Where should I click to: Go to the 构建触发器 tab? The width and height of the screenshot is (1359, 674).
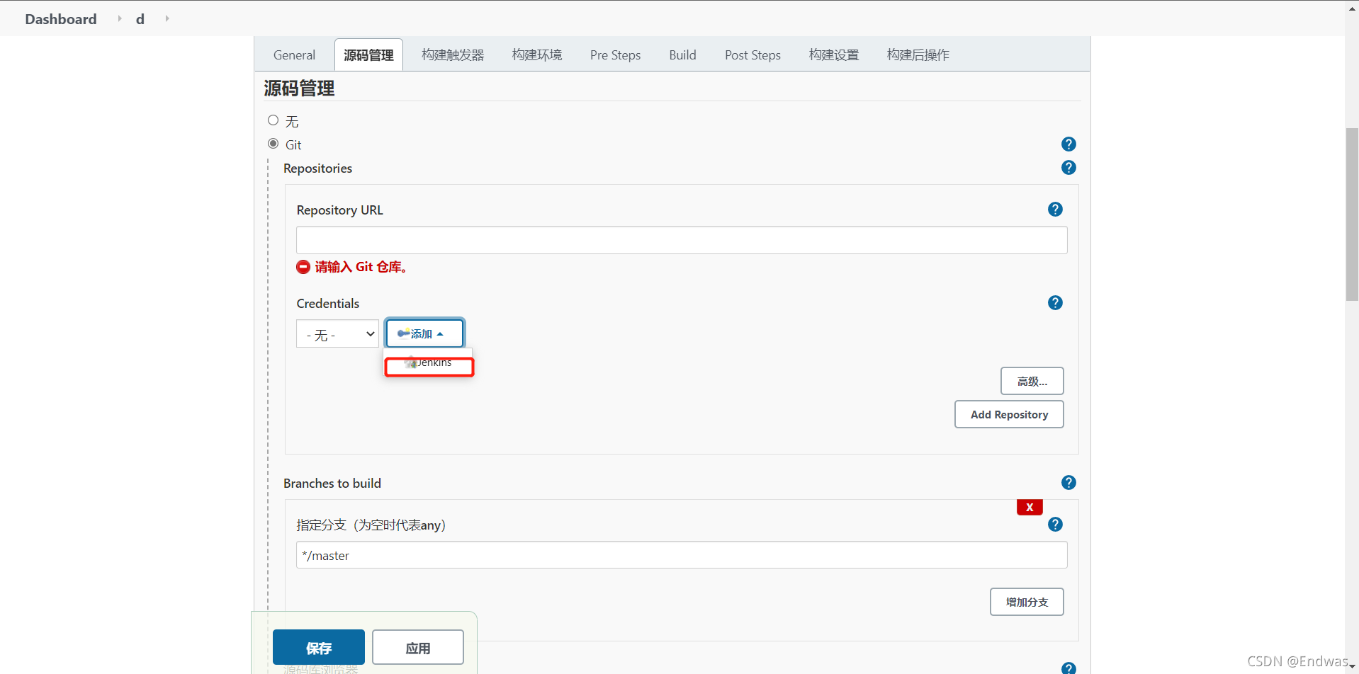(x=453, y=55)
